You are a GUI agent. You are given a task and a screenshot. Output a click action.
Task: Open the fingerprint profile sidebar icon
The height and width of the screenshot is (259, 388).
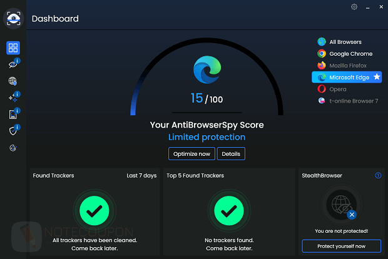click(13, 114)
